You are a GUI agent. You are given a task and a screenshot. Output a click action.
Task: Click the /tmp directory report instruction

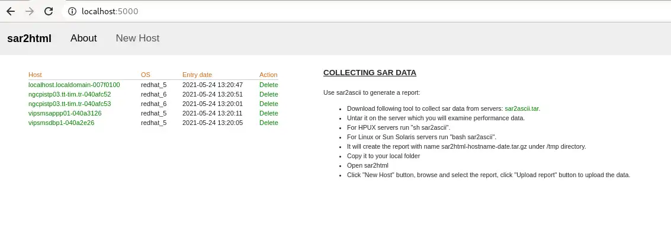tap(467, 146)
